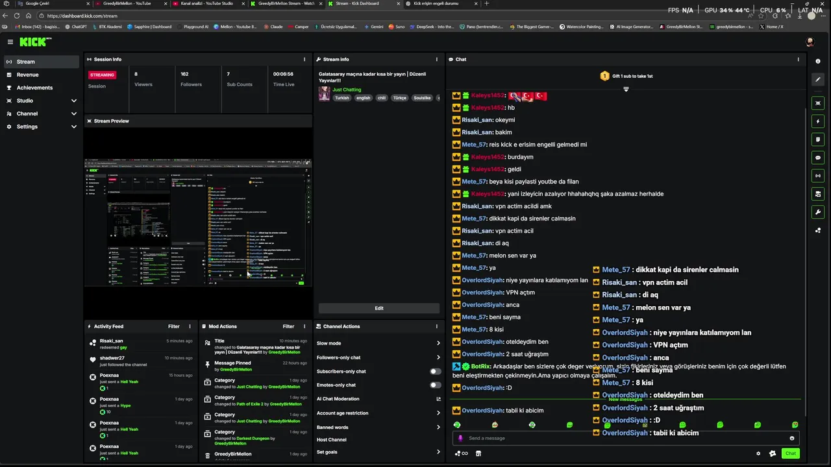
Task: Expand the Channel sidebar section
Action: (73, 114)
